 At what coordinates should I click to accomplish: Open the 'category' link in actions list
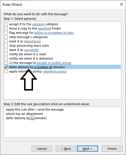[38, 24]
